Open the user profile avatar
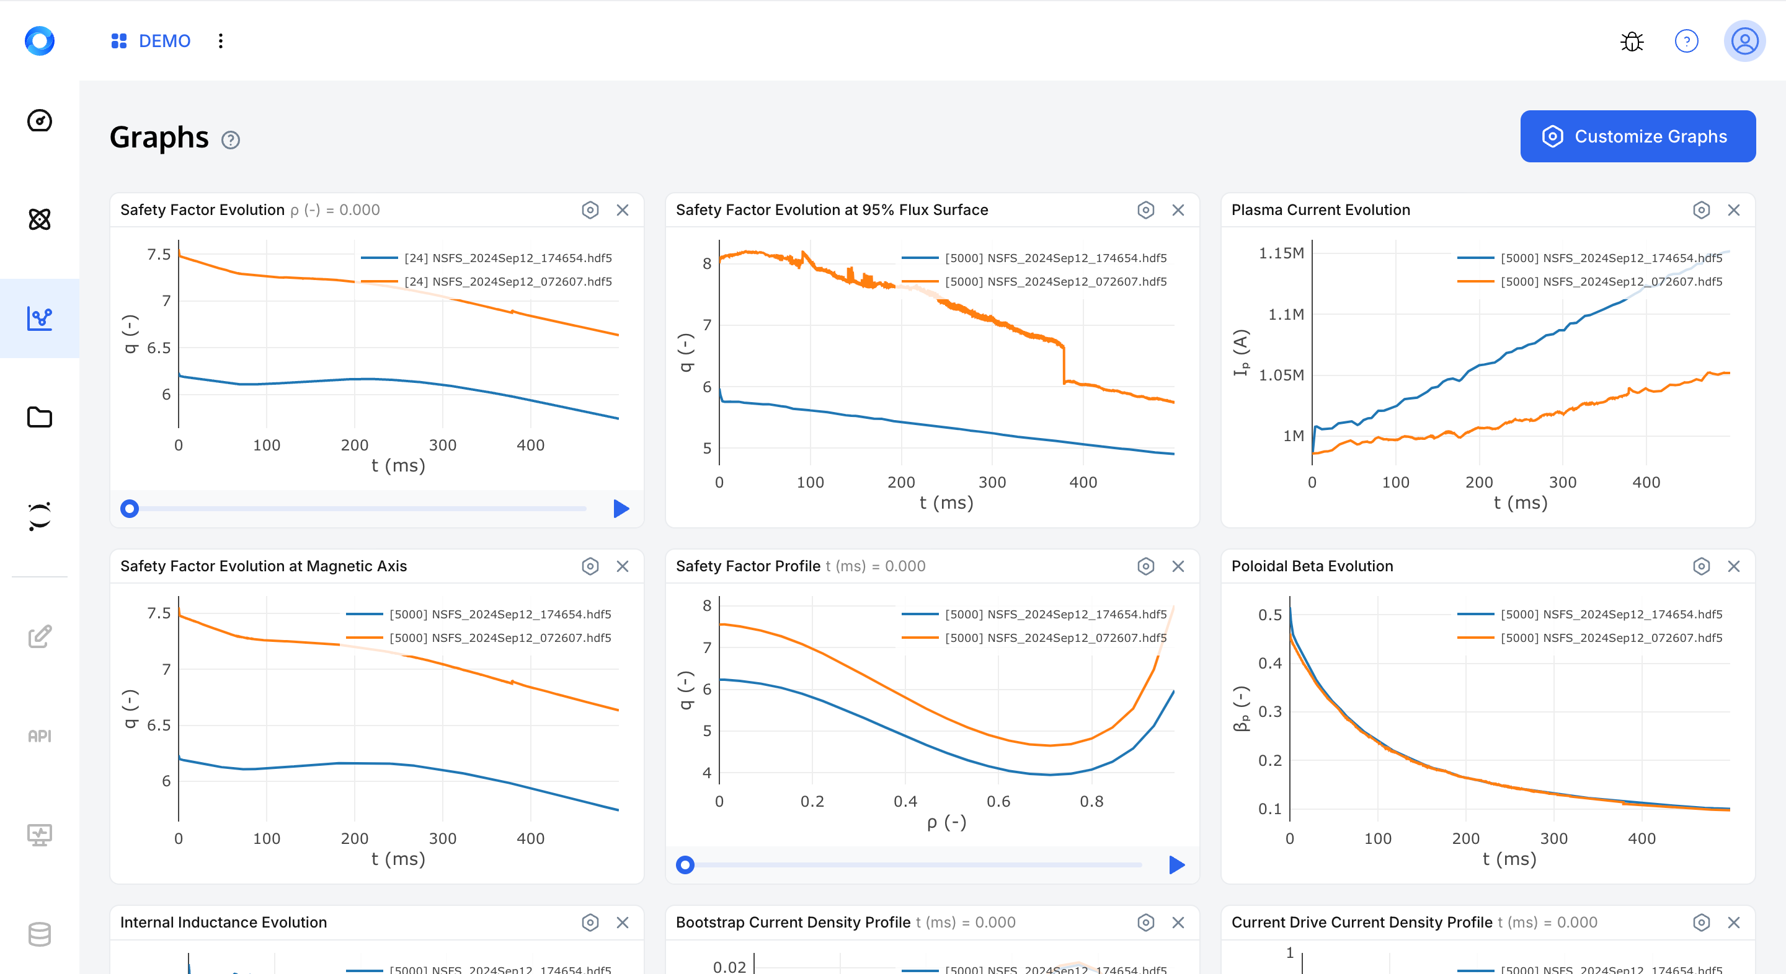 click(x=1744, y=41)
